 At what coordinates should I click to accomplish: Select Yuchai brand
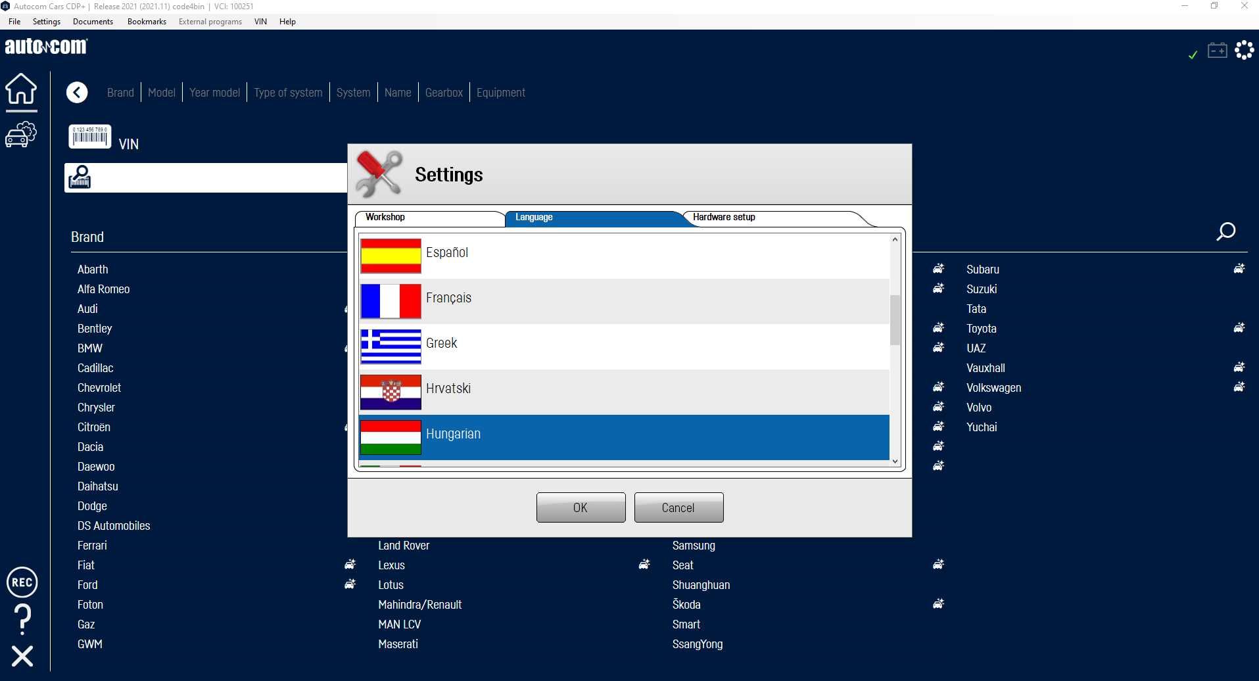click(982, 427)
